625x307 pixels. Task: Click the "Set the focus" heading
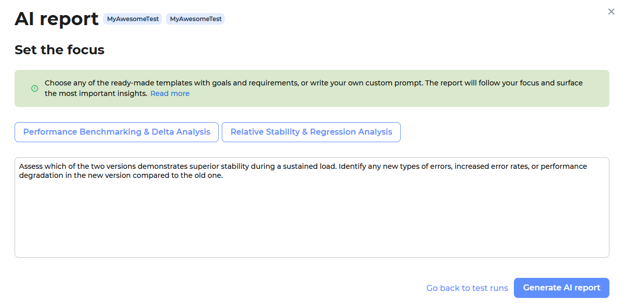tap(59, 50)
